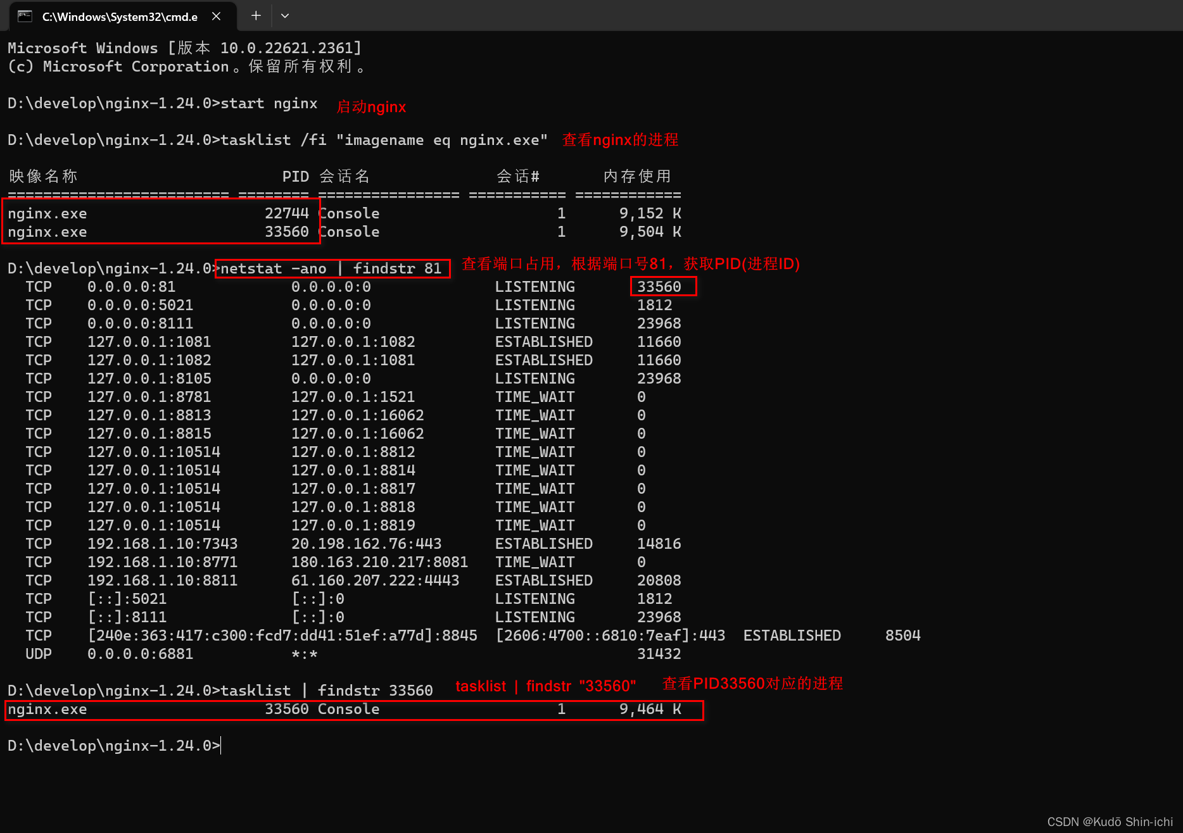The width and height of the screenshot is (1183, 833).
Task: Click the 9,464 K memory value
Action: [x=650, y=709]
